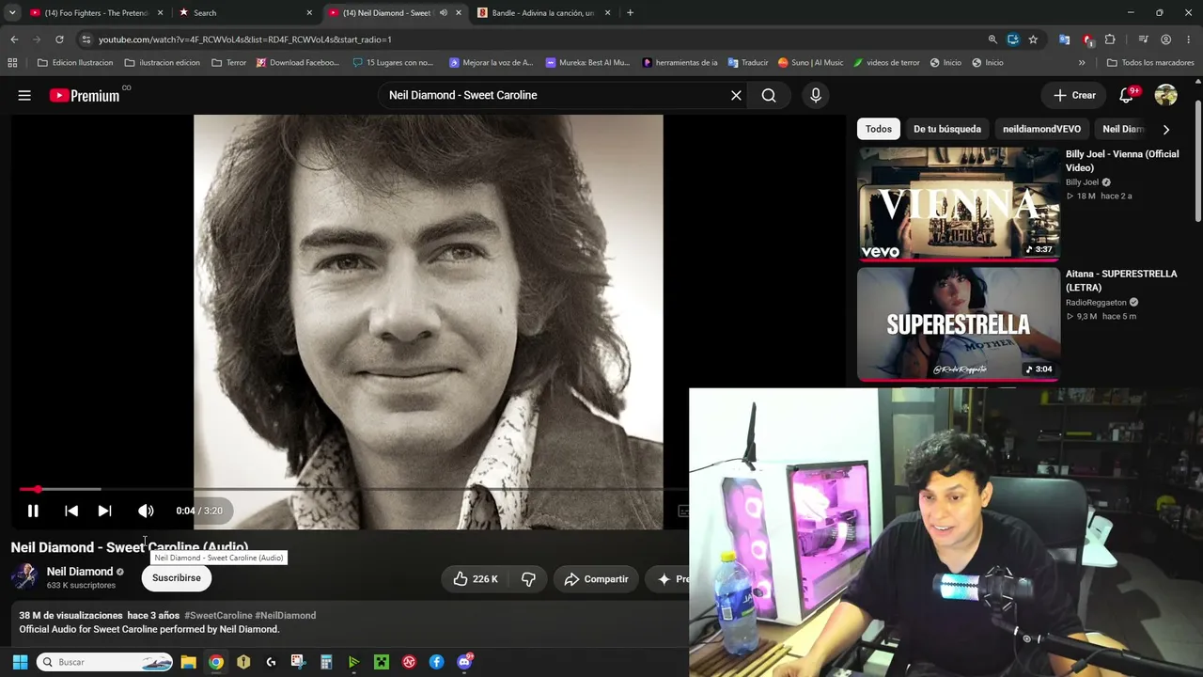
Task: Open the tab search dropdown
Action: point(12,13)
